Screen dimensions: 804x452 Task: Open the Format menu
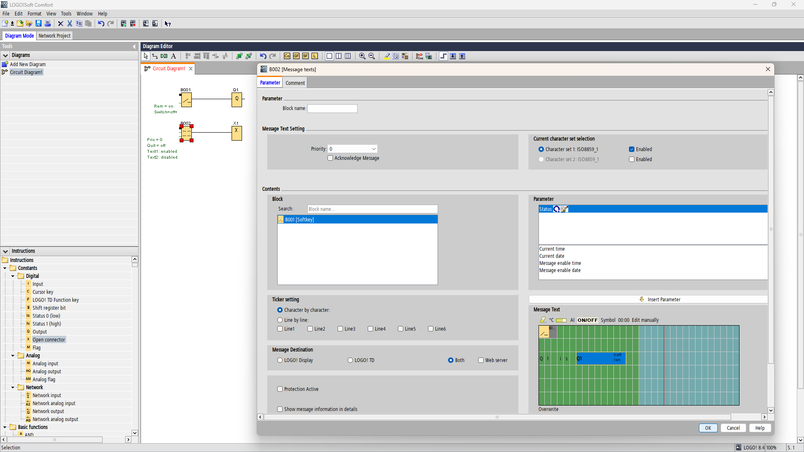(34, 13)
